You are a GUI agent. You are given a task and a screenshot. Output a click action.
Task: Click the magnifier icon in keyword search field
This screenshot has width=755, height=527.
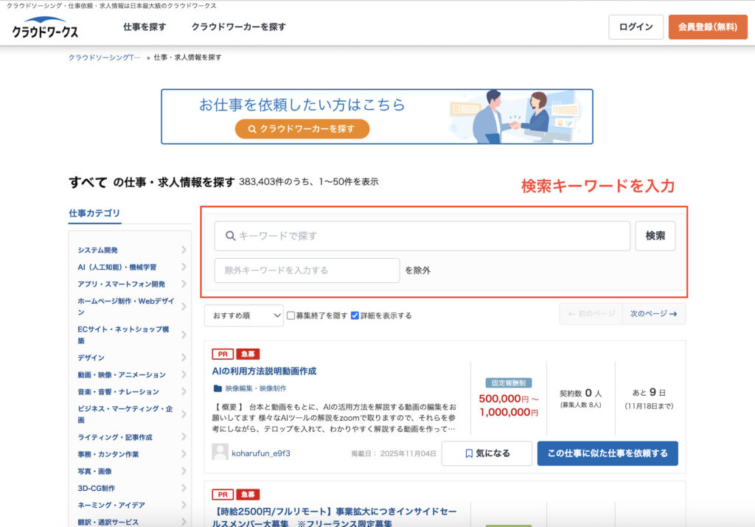(x=230, y=236)
